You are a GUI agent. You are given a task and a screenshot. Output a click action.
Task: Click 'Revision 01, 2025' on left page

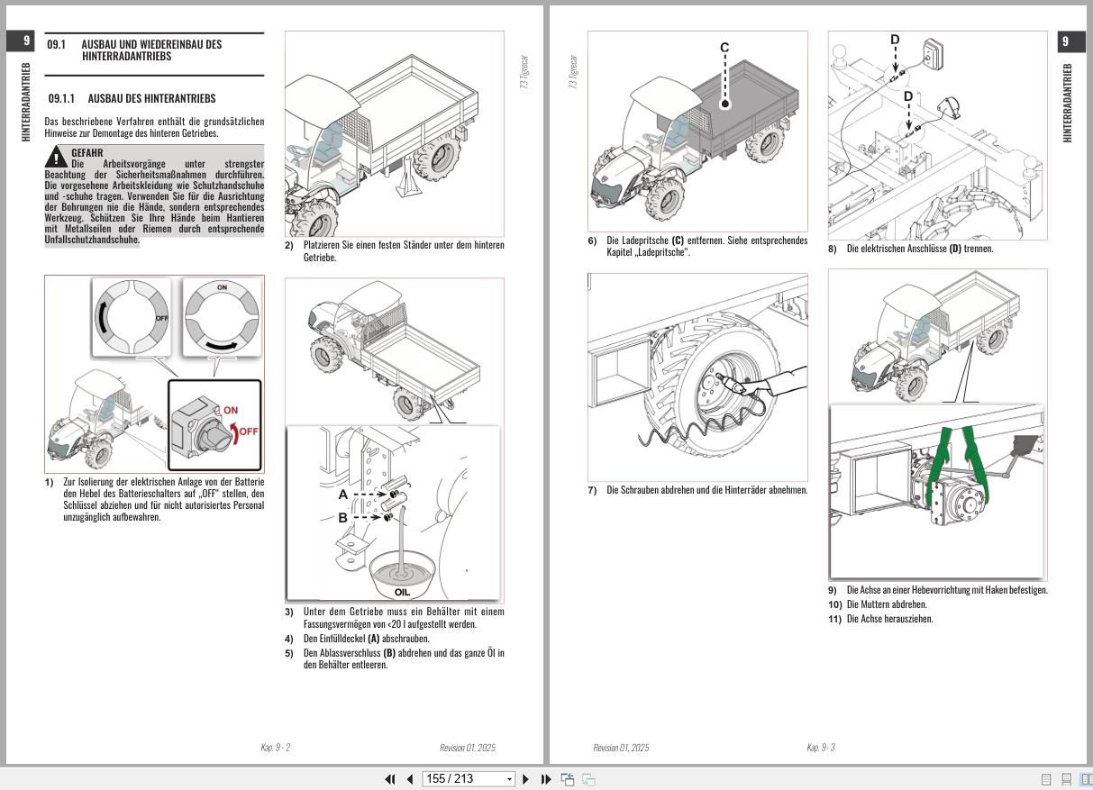[x=468, y=748]
